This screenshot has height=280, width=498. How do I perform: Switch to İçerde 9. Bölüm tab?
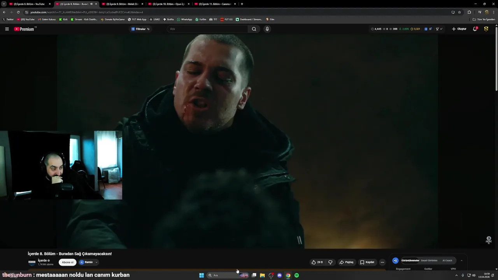click(x=122, y=4)
